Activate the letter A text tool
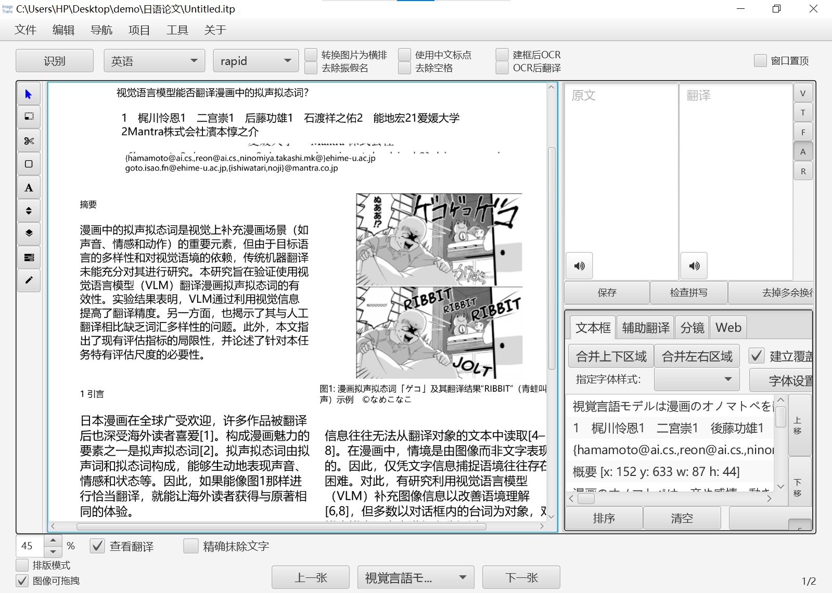Image resolution: width=832 pixels, height=593 pixels. pos(29,187)
